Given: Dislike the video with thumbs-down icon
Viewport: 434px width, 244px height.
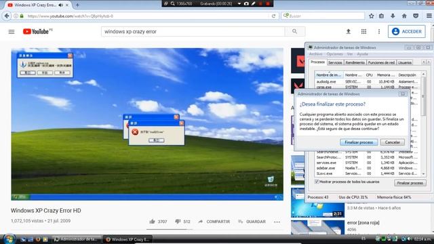Looking at the screenshot, I should pos(178,222).
